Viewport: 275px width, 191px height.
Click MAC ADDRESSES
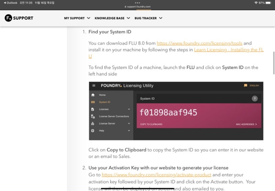(246, 124)
